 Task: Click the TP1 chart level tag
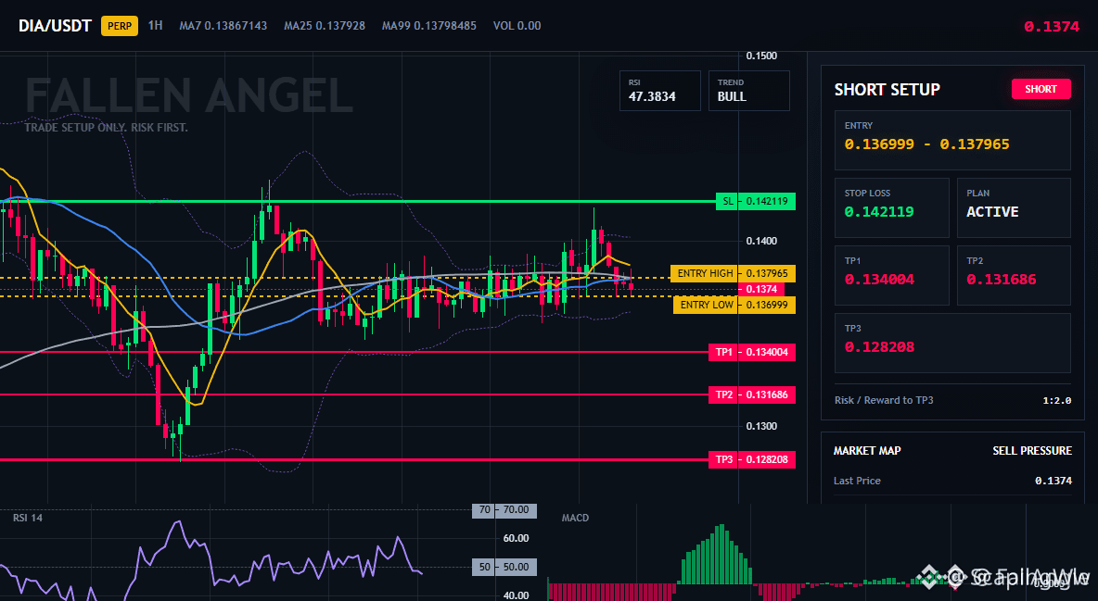pyautogui.click(x=751, y=352)
